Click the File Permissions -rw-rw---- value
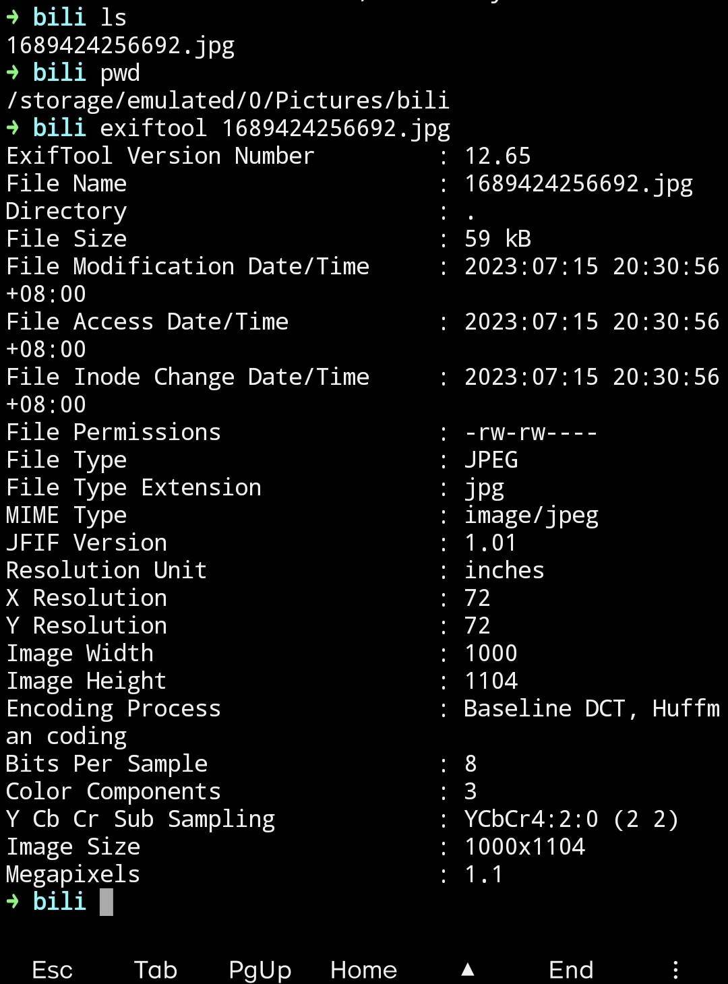This screenshot has height=984, width=728. (531, 432)
